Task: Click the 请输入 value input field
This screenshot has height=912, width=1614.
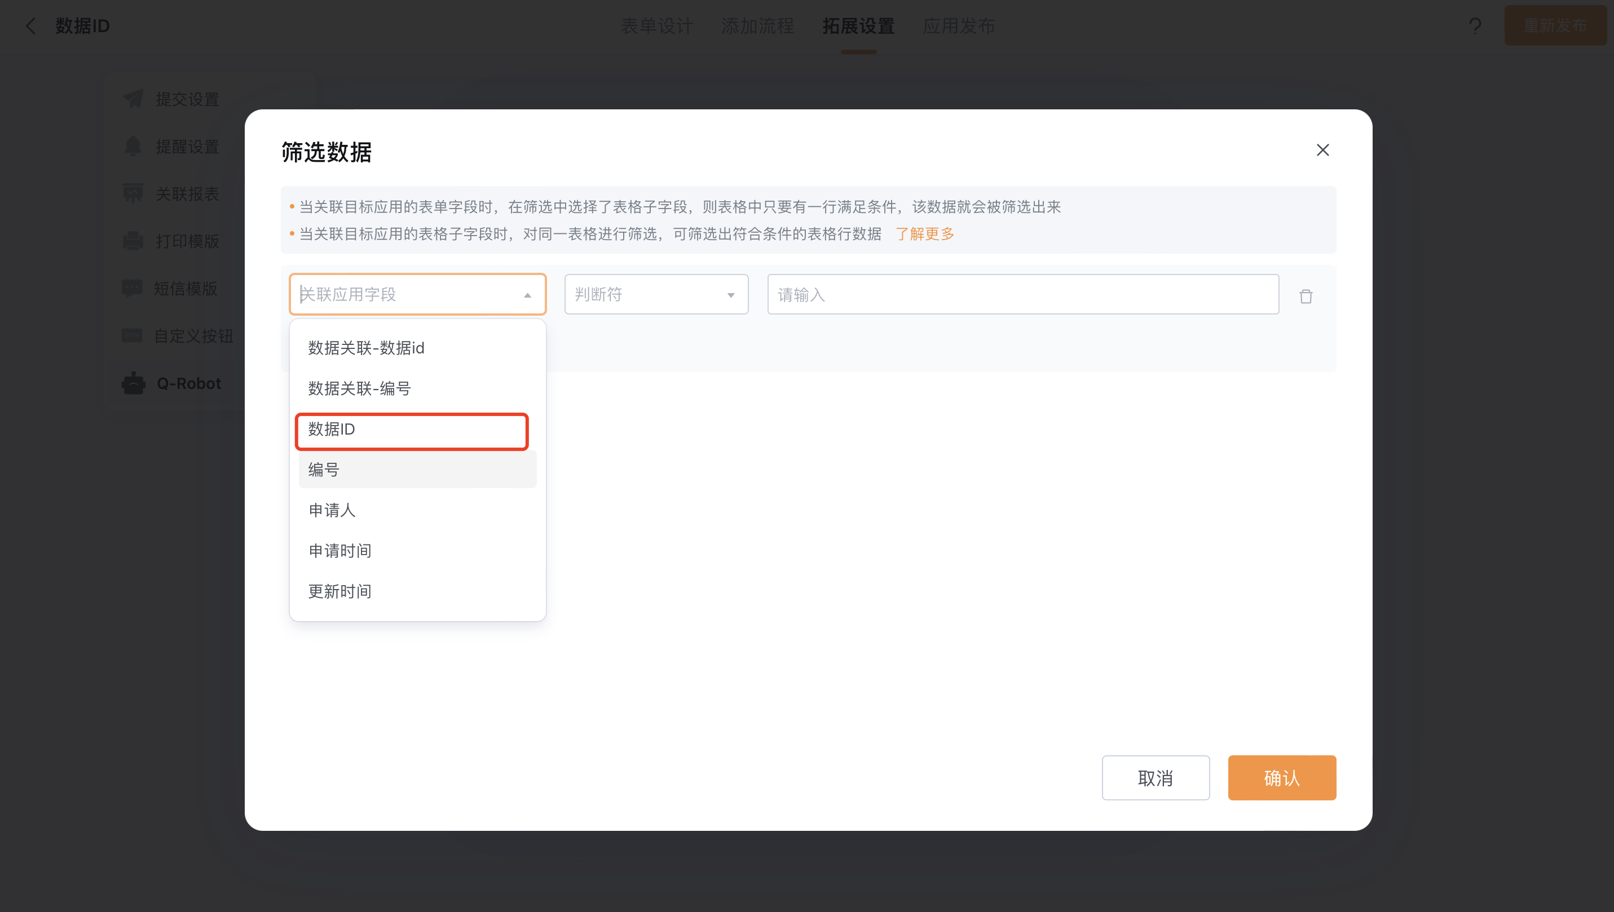Action: coord(1022,294)
